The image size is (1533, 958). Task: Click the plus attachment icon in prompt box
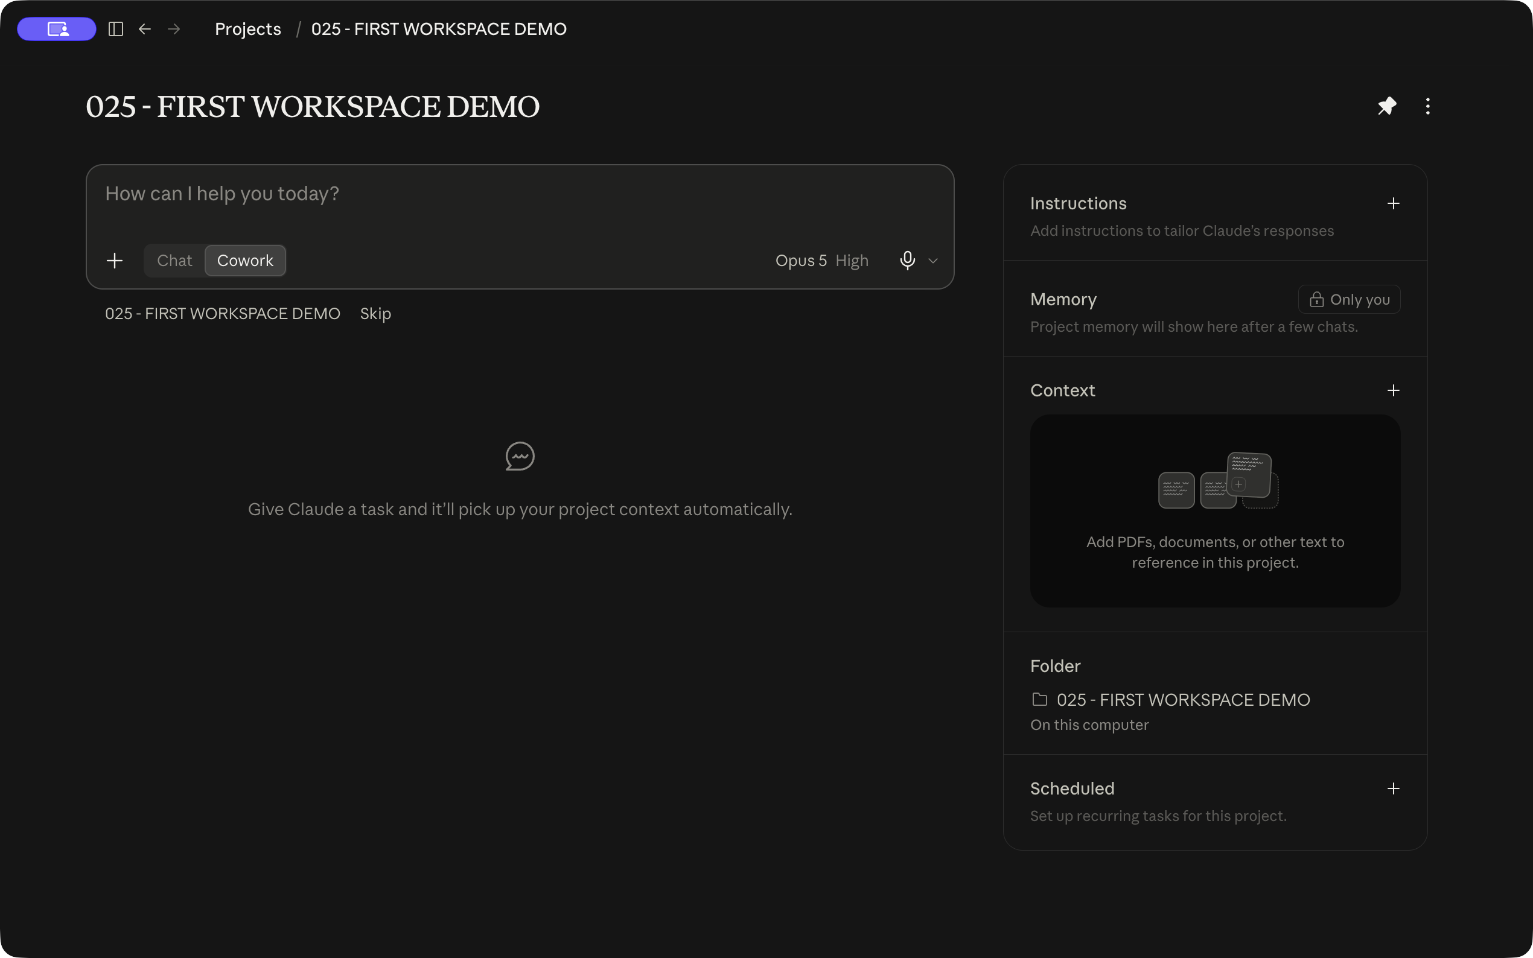[115, 261]
